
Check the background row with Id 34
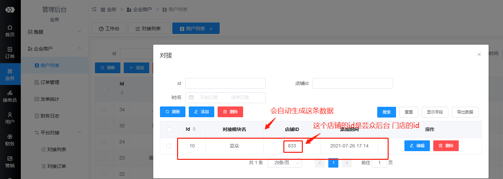point(104,109)
